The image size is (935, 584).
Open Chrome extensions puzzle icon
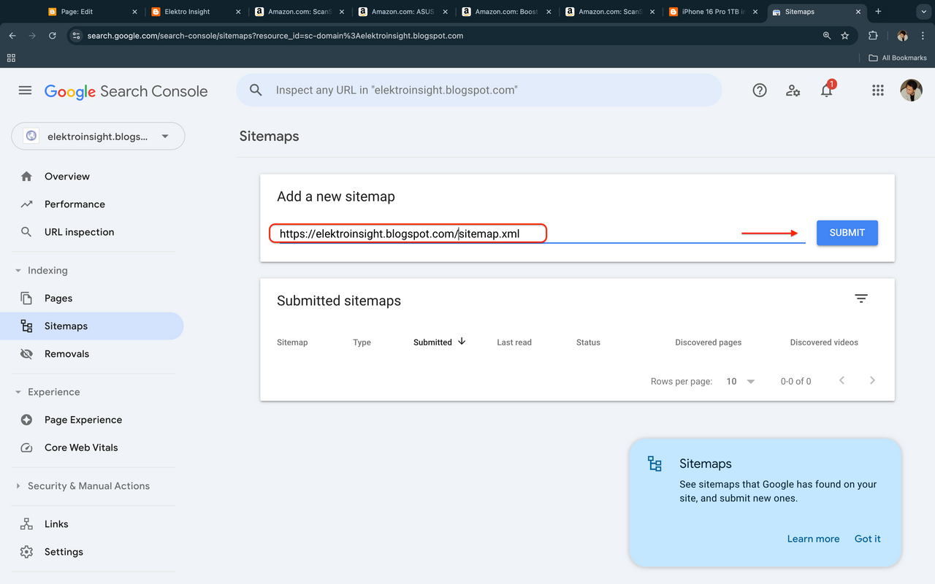tap(873, 35)
